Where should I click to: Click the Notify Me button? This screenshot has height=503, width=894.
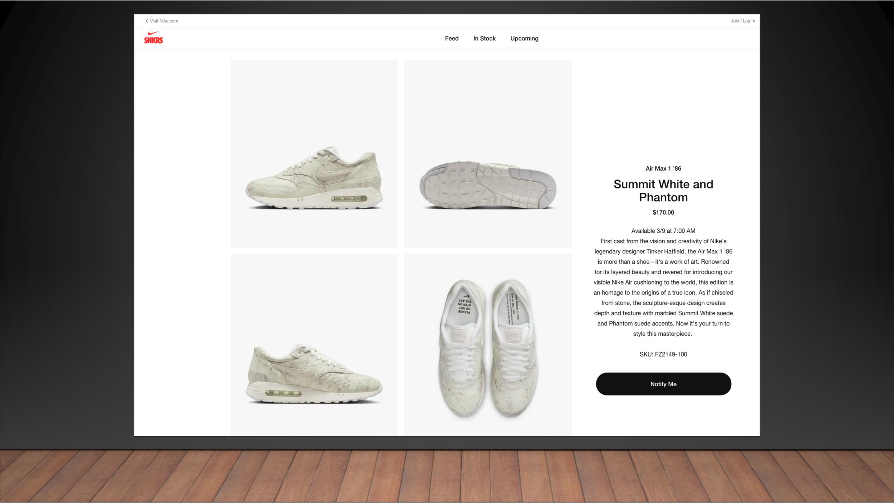pos(663,384)
